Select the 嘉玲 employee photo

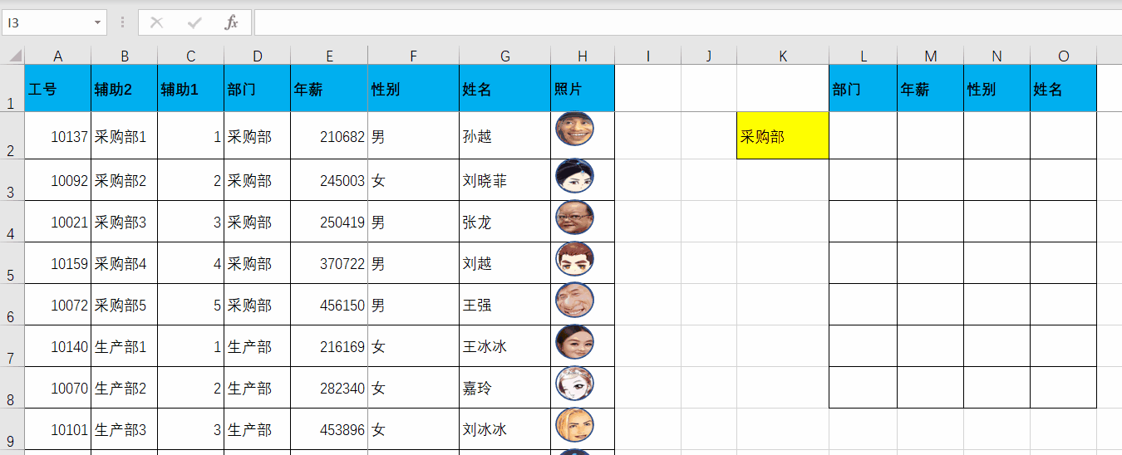[x=574, y=384]
